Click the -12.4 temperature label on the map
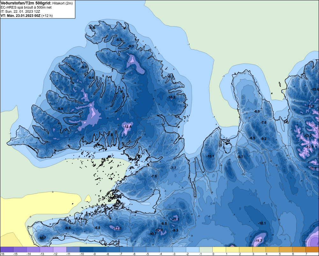 click(x=128, y=127)
